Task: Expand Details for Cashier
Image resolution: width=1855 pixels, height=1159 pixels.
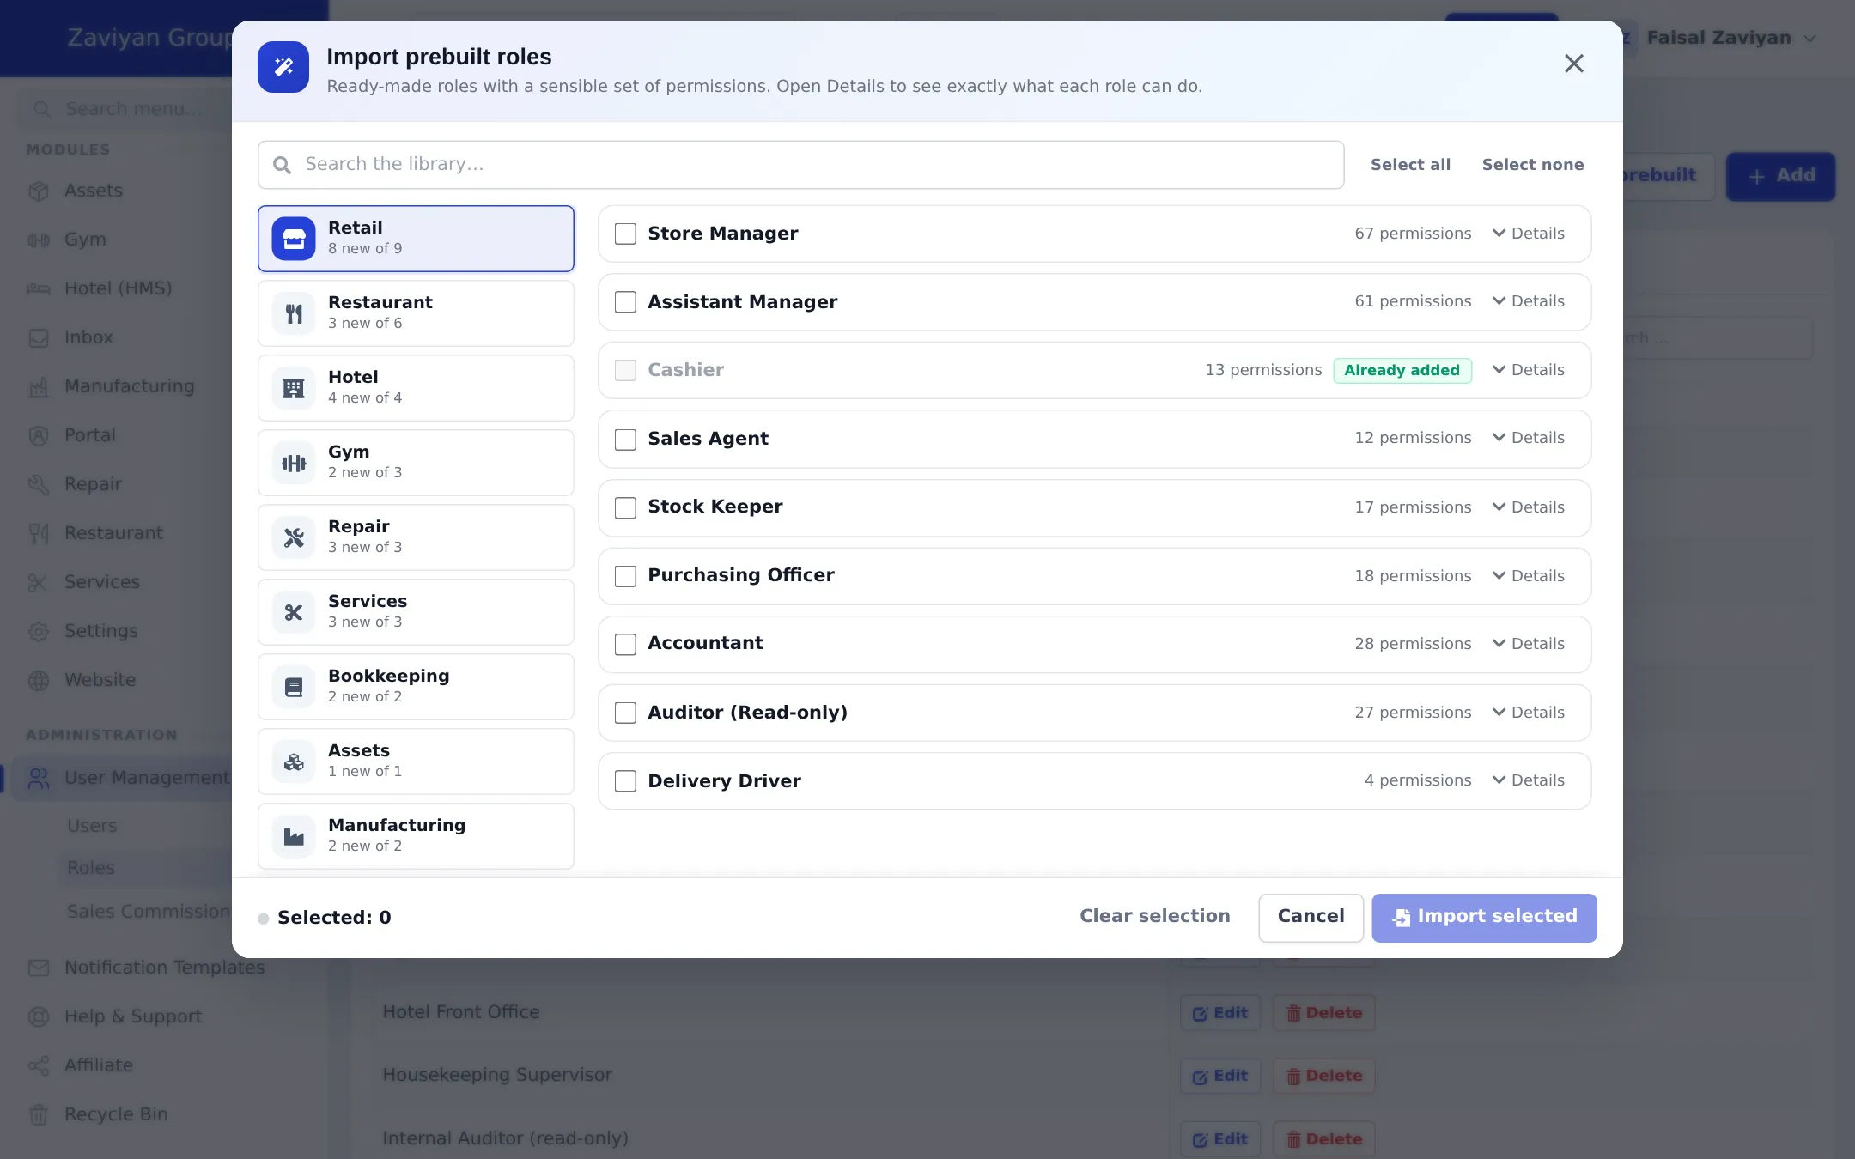Action: click(1529, 370)
